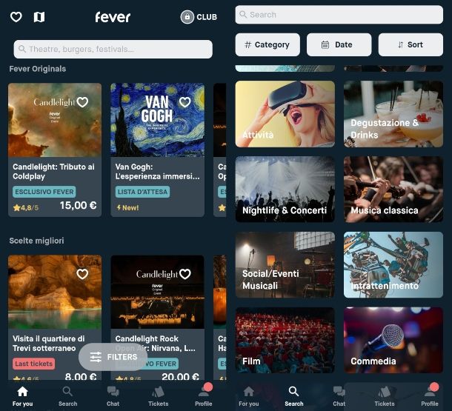Screen dimensions: 452x411
Task: Select Last tickets badge on Trevi card
Action: pos(34,364)
